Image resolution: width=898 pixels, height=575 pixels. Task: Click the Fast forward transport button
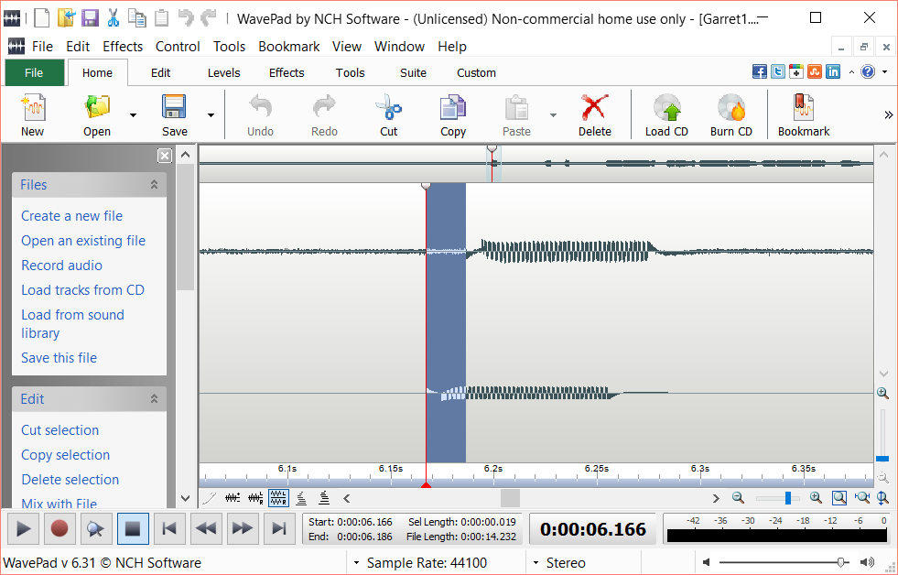243,528
